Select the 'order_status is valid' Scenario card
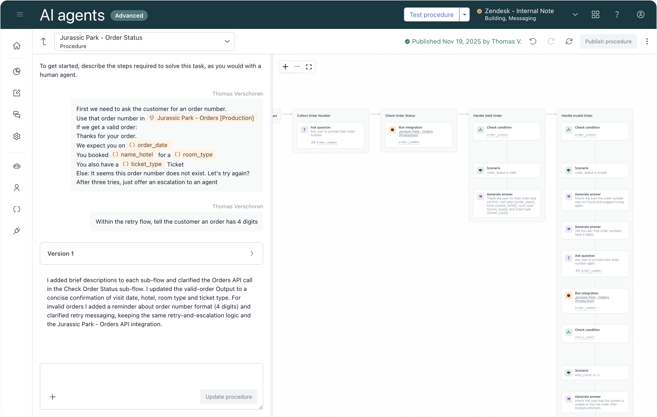657x417 pixels. pos(507,170)
